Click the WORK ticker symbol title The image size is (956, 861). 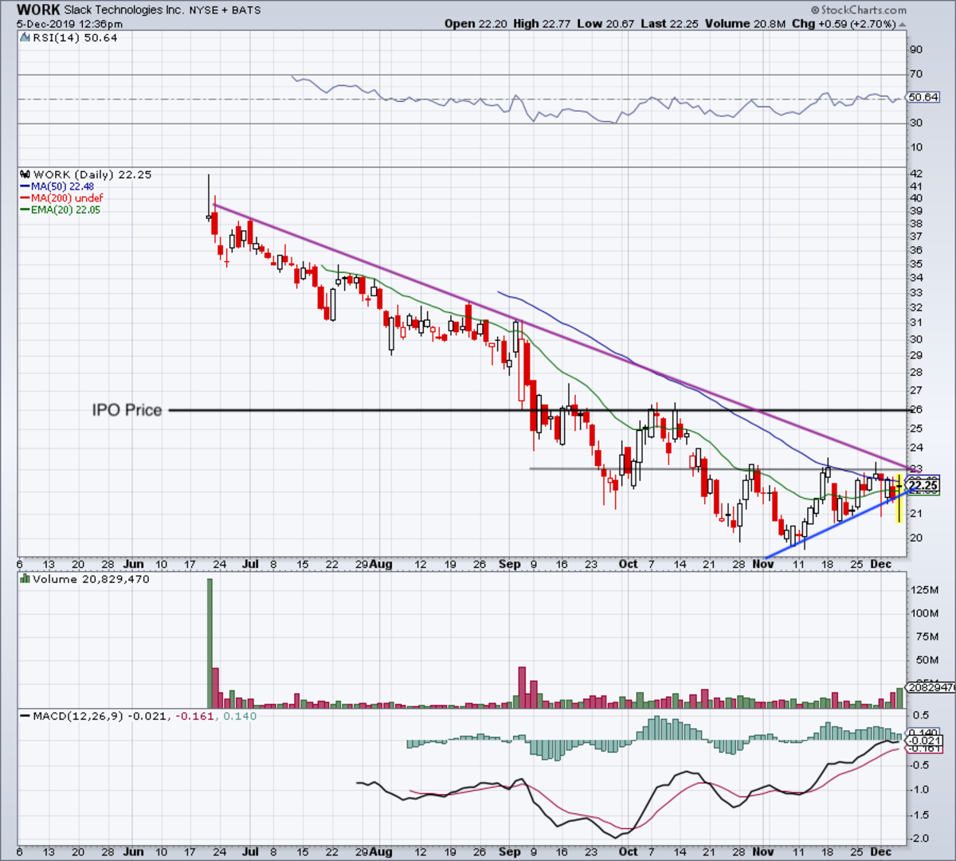(38, 10)
